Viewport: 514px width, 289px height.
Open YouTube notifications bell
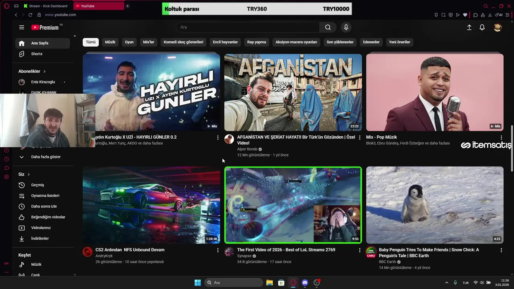[x=482, y=27]
